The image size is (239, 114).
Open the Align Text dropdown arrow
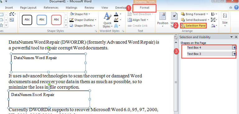pyautogui.click(x=148, y=20)
